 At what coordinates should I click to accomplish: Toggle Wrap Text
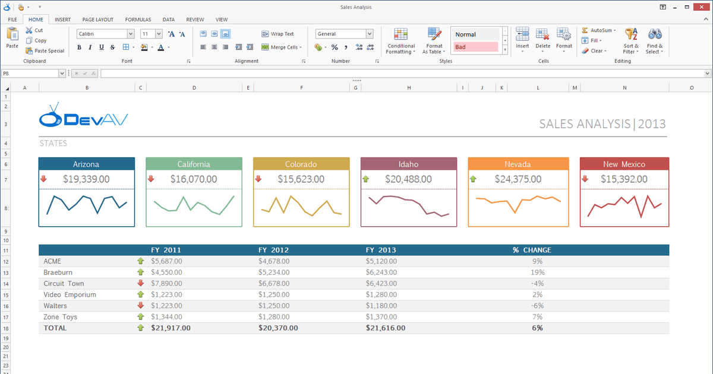click(278, 34)
